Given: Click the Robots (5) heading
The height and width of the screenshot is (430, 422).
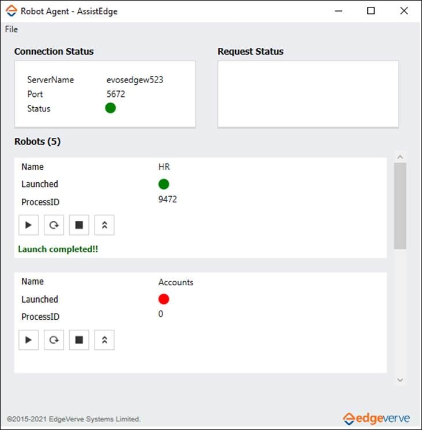Looking at the screenshot, I should pyautogui.click(x=37, y=141).
